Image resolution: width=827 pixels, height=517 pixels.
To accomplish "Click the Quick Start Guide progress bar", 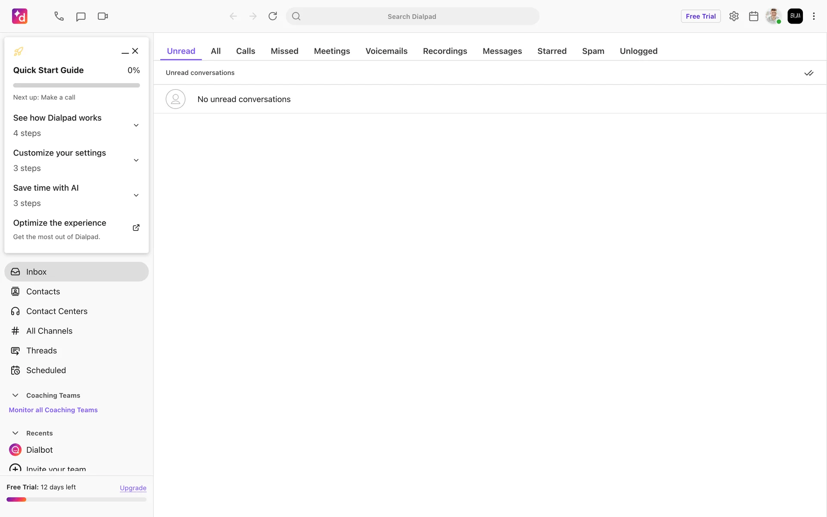I will (x=76, y=85).
